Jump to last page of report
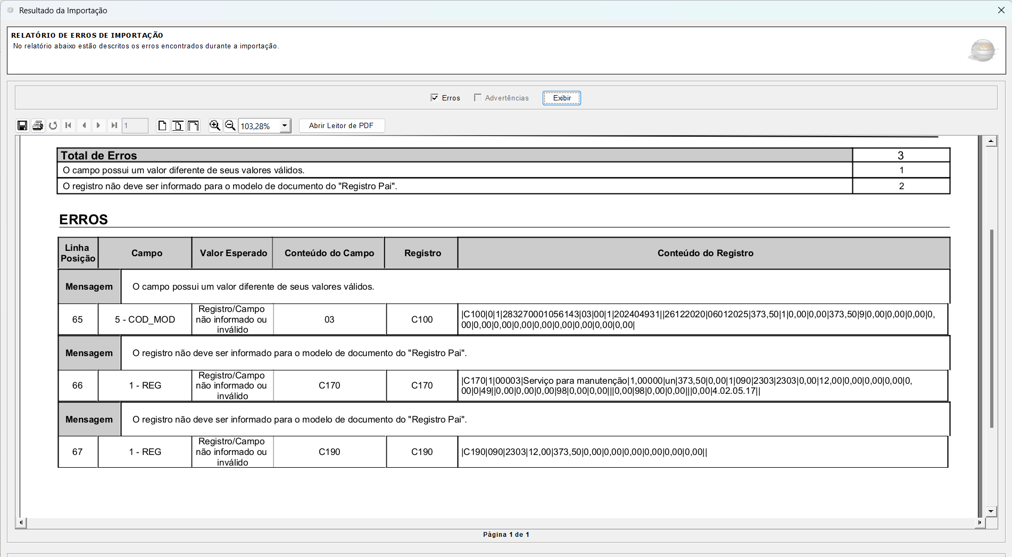This screenshot has height=557, width=1012. click(114, 125)
